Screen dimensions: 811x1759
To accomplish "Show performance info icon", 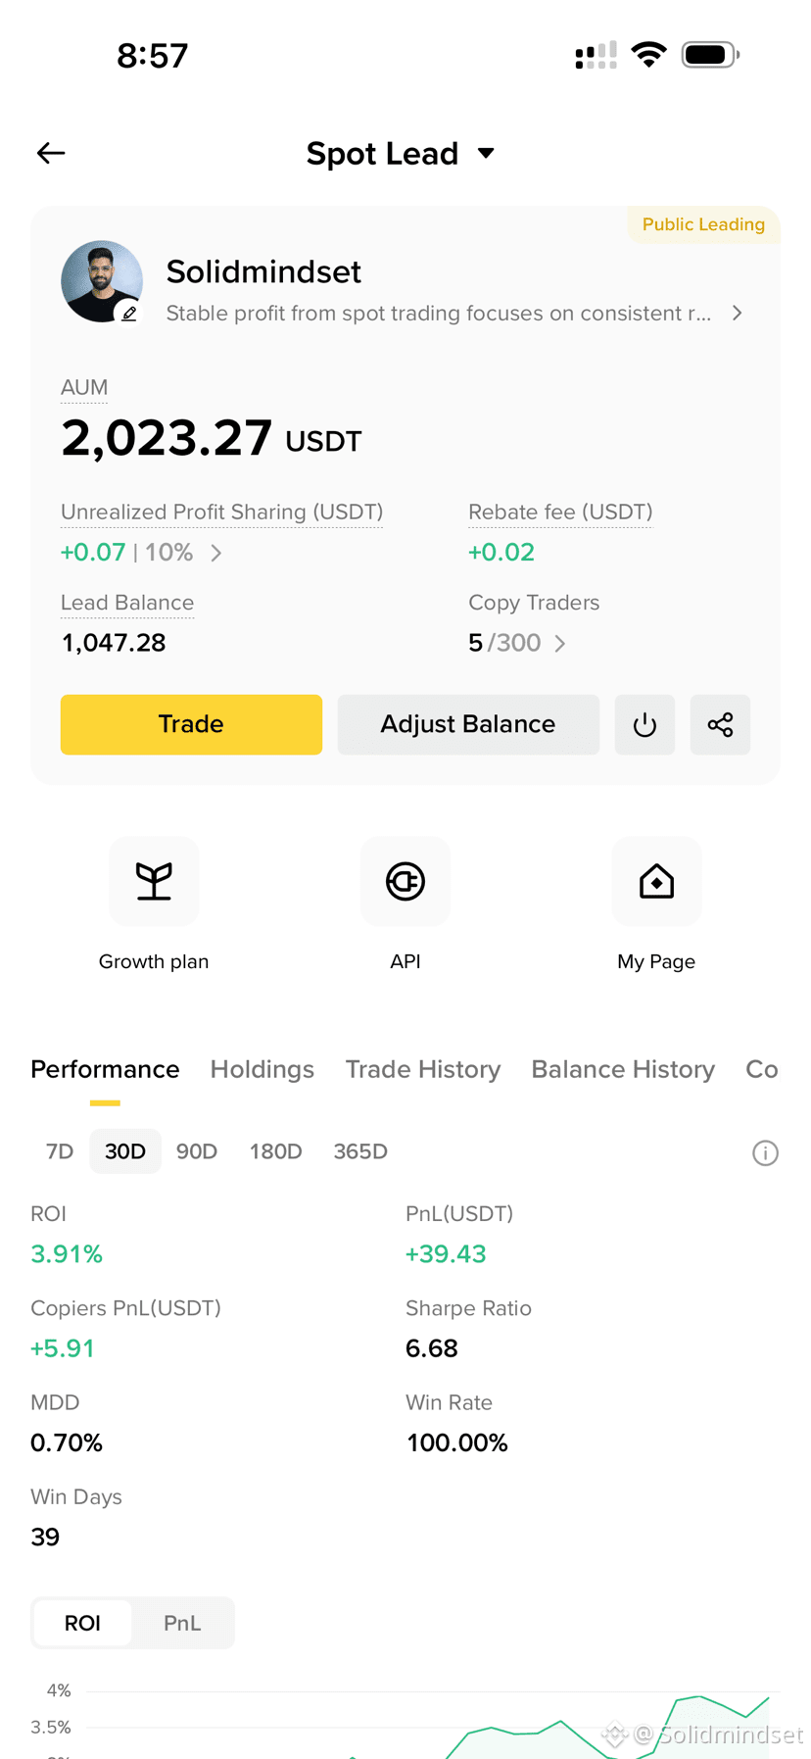I will click(765, 1152).
